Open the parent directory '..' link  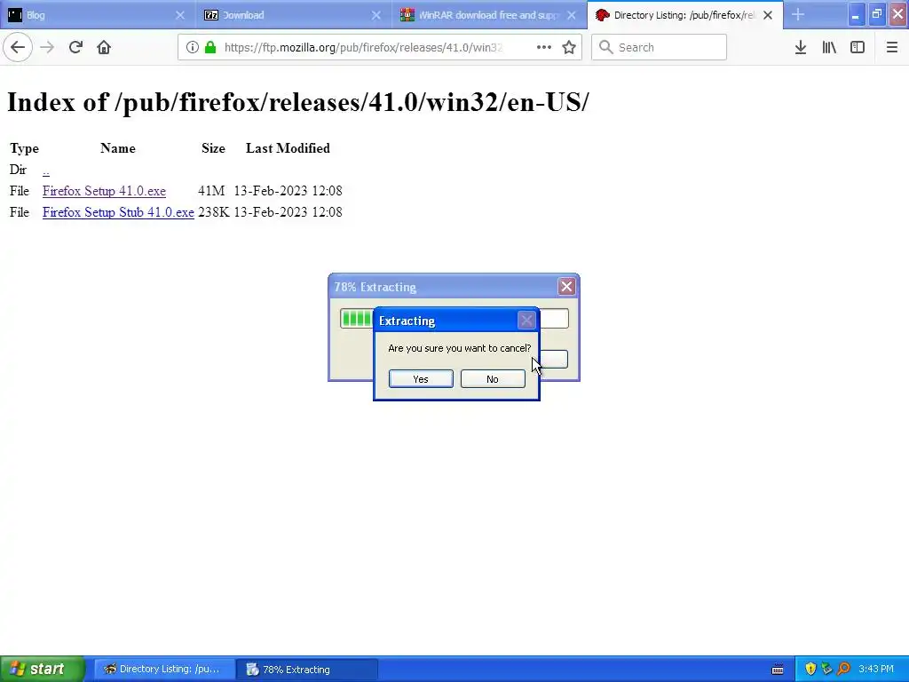pos(46,170)
